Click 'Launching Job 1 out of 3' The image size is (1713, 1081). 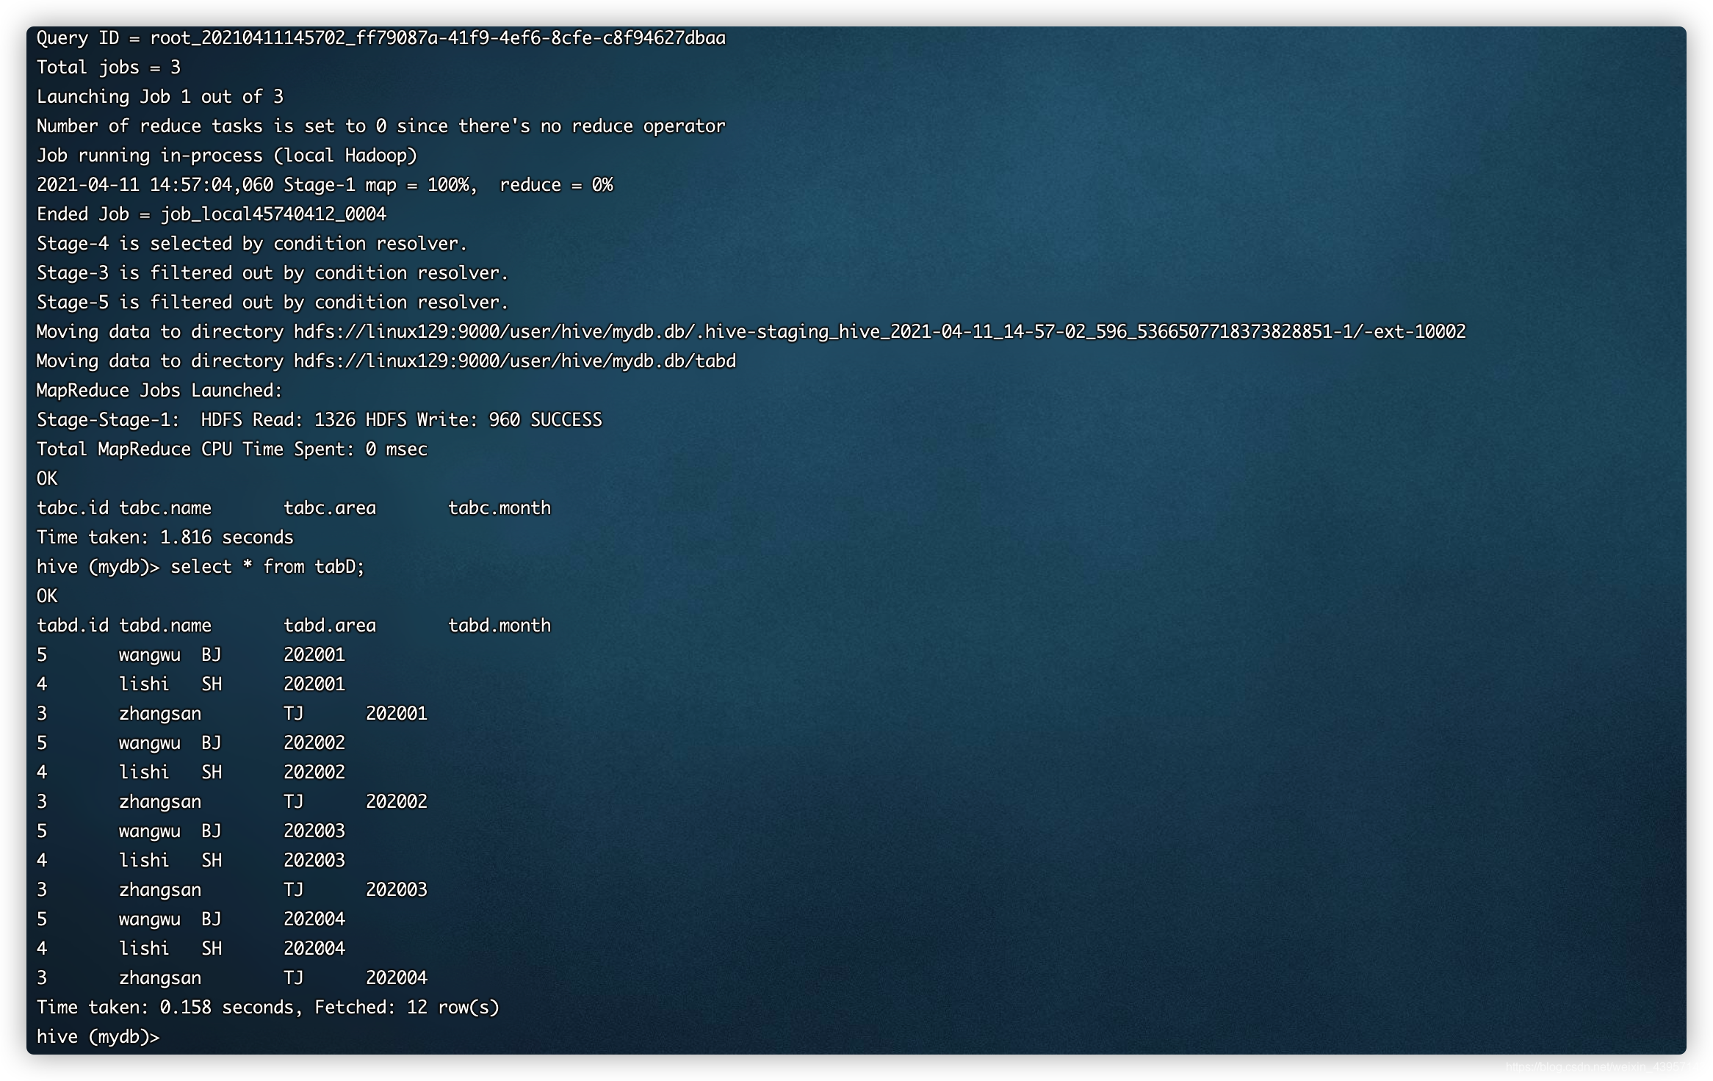pos(160,97)
